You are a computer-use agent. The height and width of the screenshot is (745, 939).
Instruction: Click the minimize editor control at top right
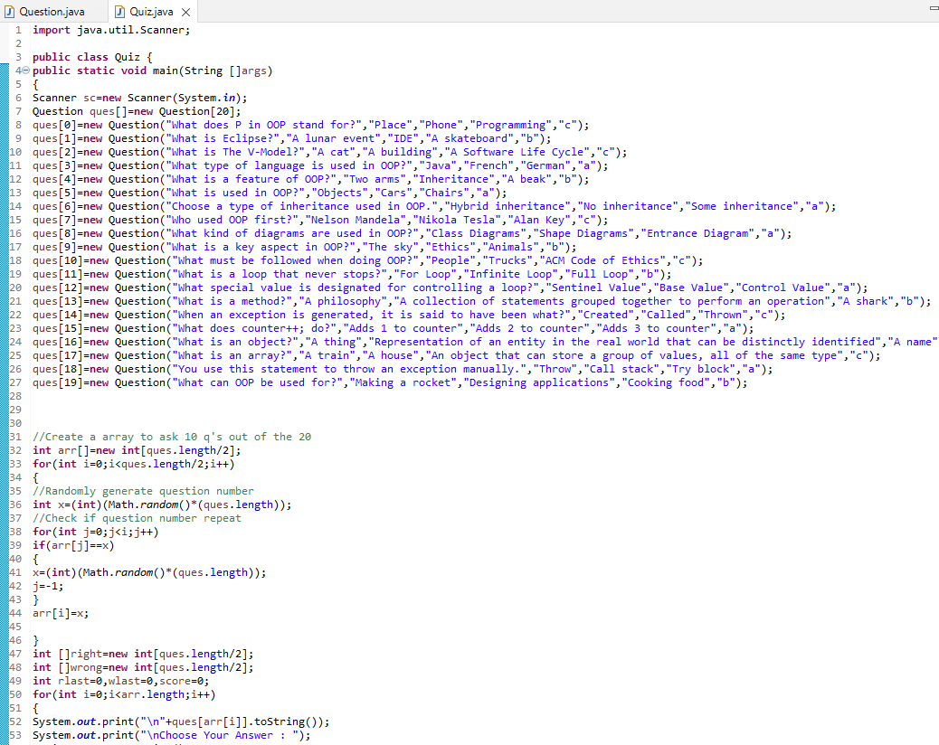point(931,8)
